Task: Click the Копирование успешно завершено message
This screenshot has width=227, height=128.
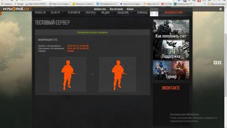Action: point(93,32)
